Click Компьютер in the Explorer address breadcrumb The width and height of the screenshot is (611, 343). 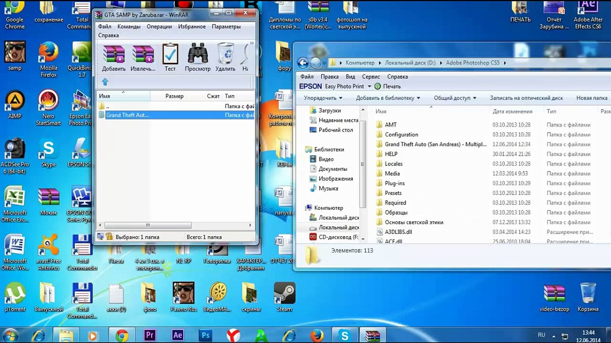(x=360, y=63)
